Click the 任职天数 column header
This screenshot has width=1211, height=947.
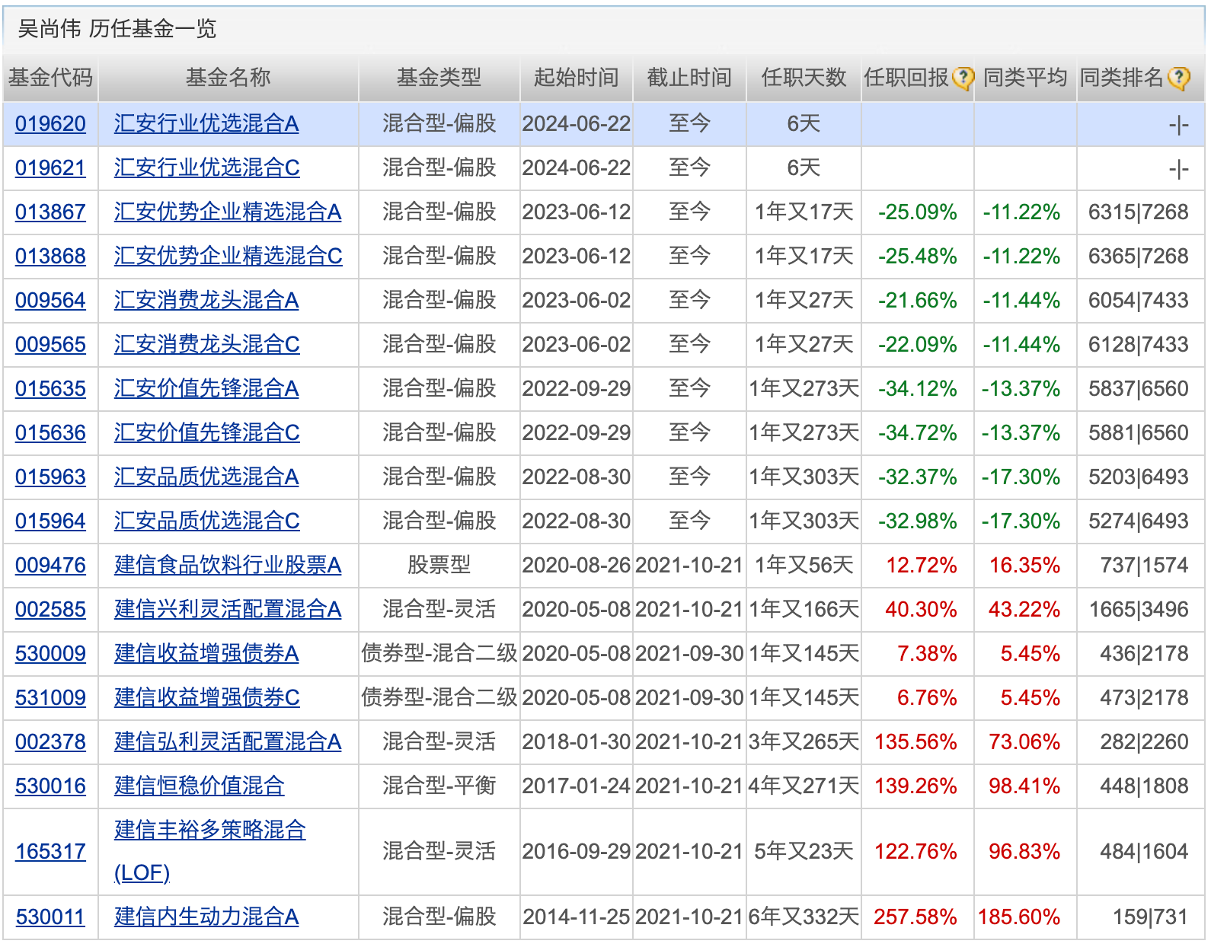(x=804, y=78)
